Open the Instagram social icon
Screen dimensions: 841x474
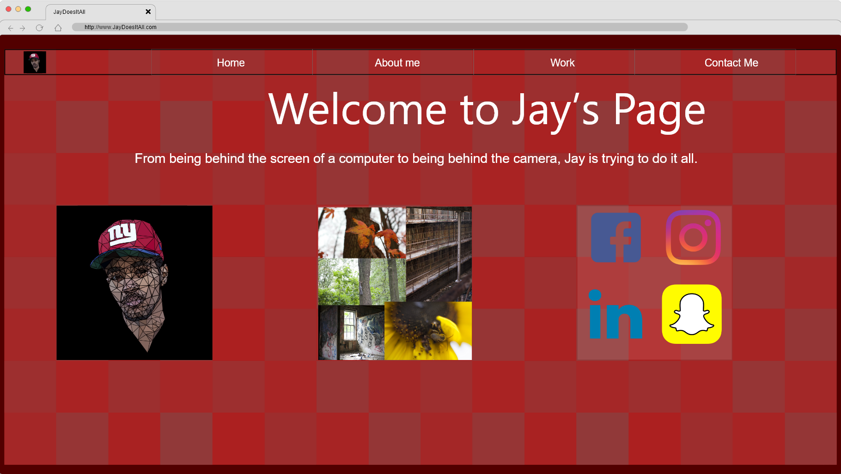pos(693,238)
